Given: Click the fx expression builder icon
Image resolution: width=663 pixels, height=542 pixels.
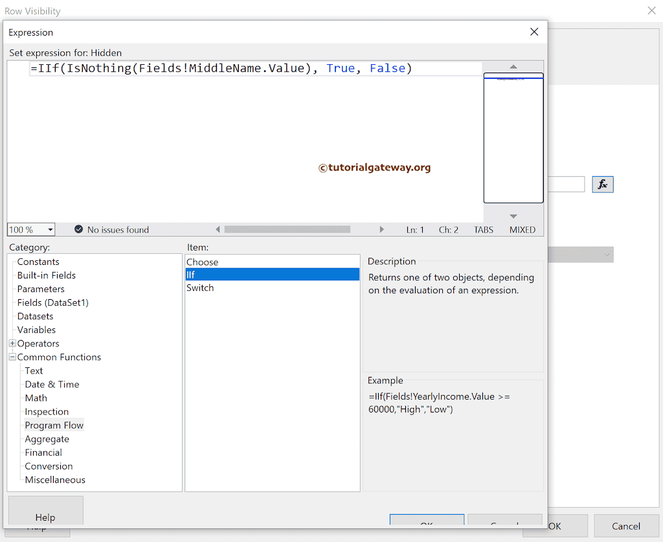Looking at the screenshot, I should pos(602,184).
